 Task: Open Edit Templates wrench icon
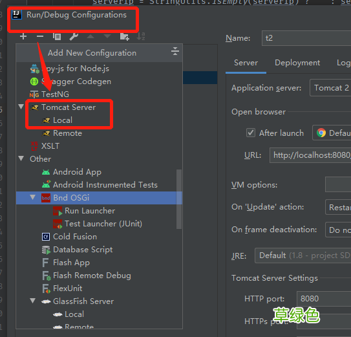tap(74, 36)
